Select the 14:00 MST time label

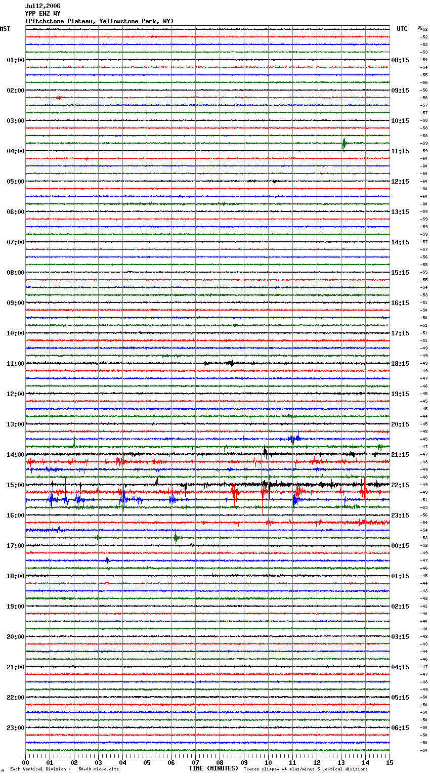pos(16,455)
